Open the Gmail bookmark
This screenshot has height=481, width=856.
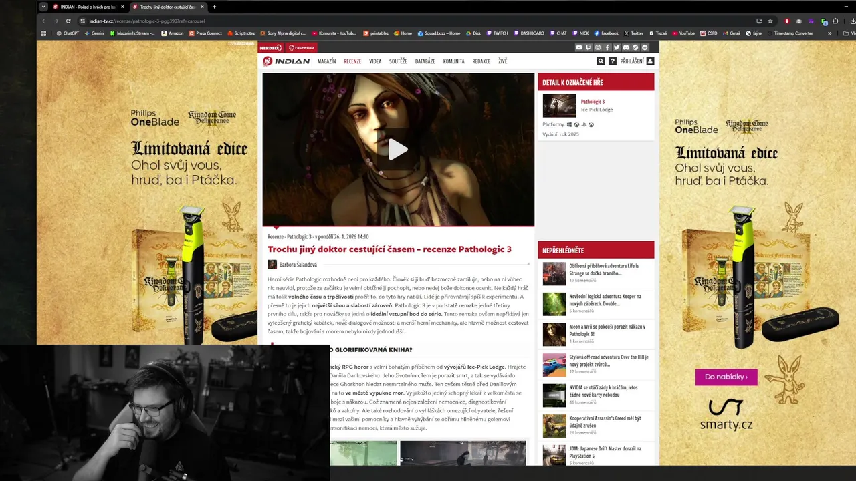point(732,33)
